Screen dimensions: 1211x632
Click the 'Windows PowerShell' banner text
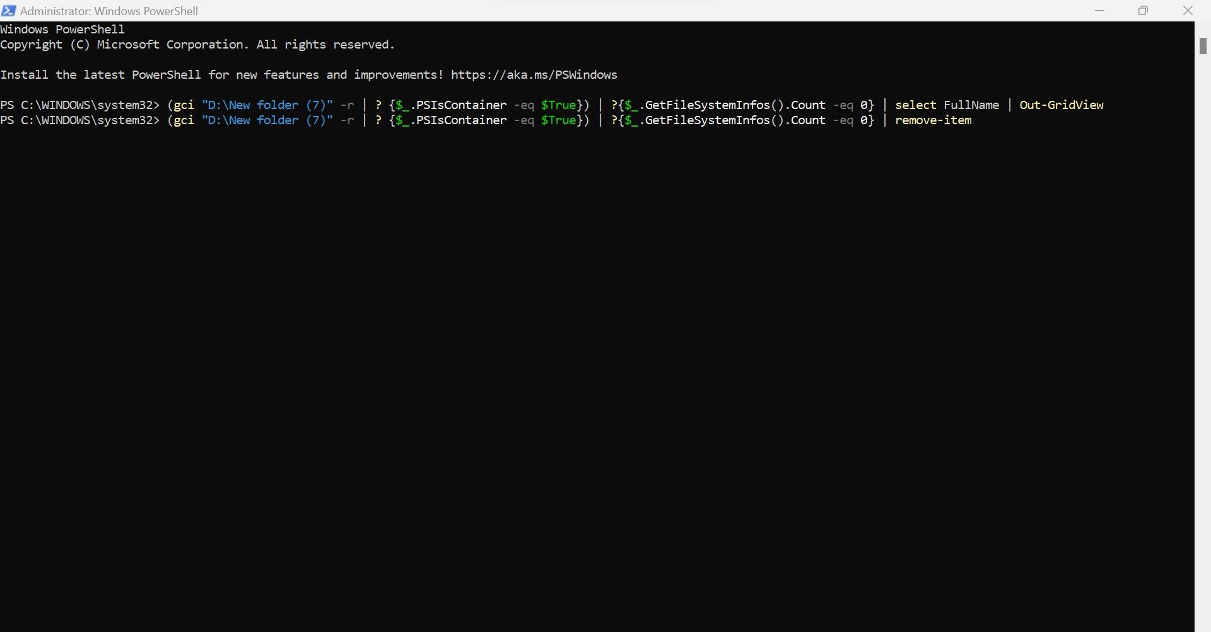(x=62, y=30)
